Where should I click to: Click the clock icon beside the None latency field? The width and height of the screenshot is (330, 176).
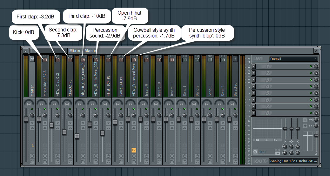255,152
